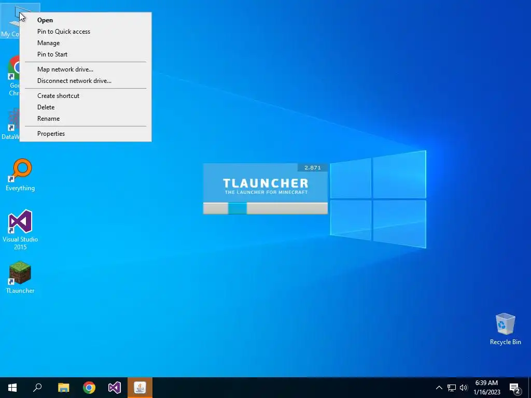Open the volume speaker tray icon
The image size is (531, 398).
(464, 388)
